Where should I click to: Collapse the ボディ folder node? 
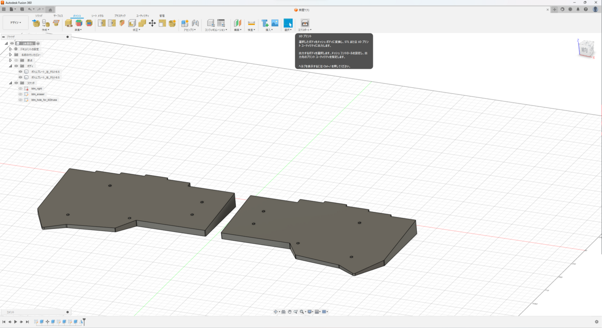point(10,66)
